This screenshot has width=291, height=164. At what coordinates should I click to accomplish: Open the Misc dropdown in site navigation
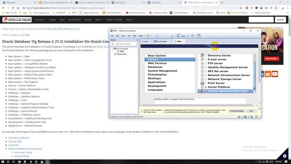[99, 20]
